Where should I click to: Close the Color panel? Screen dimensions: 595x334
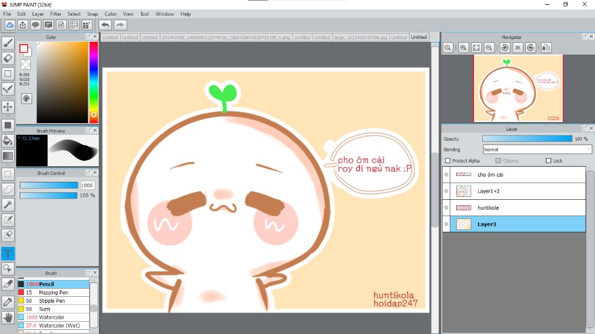point(95,37)
